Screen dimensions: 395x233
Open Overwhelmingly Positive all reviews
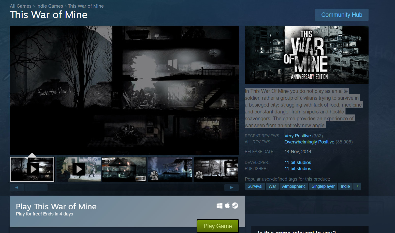click(309, 142)
